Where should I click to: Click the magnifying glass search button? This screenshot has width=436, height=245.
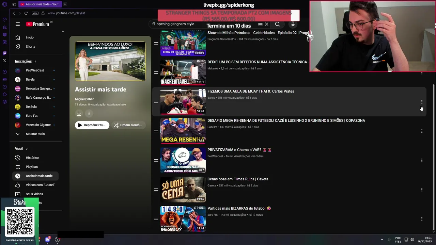click(278, 24)
